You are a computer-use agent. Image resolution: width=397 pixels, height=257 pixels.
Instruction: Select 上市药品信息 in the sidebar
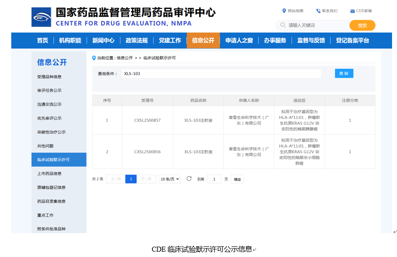(50, 173)
